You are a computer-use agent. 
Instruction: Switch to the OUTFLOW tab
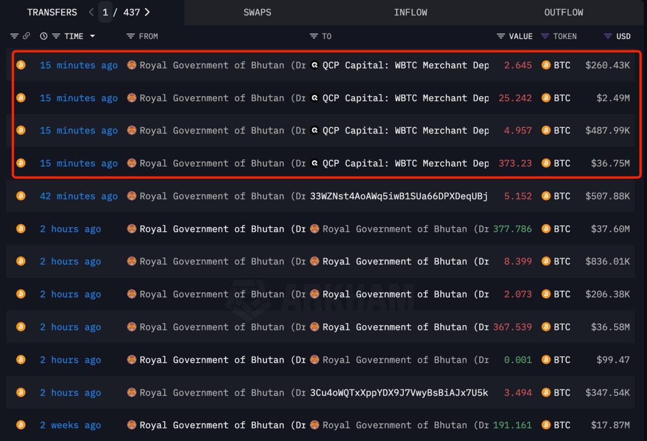[x=564, y=12]
